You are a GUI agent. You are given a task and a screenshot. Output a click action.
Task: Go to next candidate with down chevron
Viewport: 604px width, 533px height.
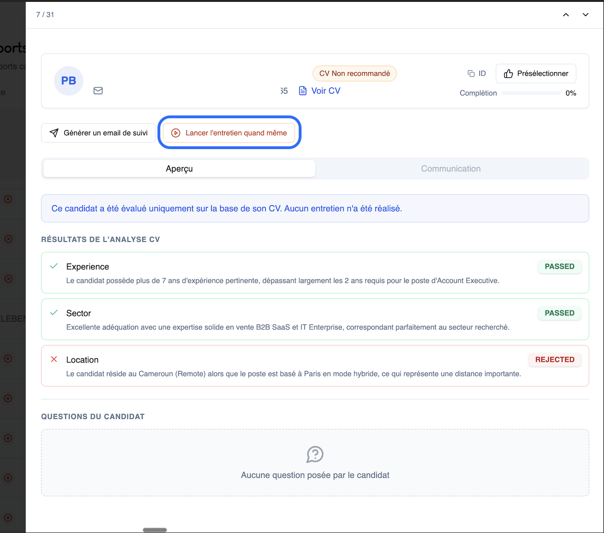[x=585, y=15]
